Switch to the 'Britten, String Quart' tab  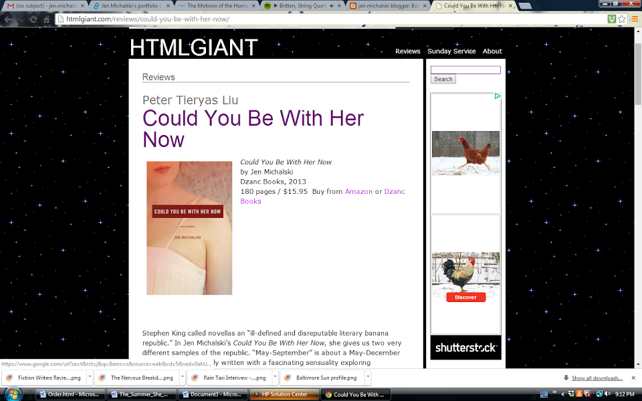point(302,6)
